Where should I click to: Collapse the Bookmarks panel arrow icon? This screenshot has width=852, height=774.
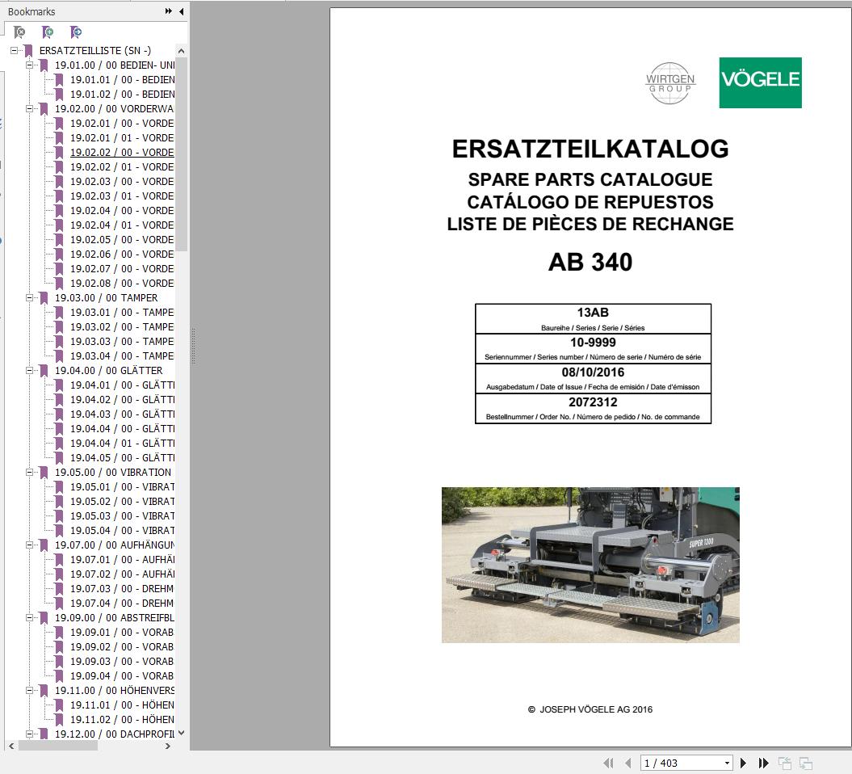[181, 11]
